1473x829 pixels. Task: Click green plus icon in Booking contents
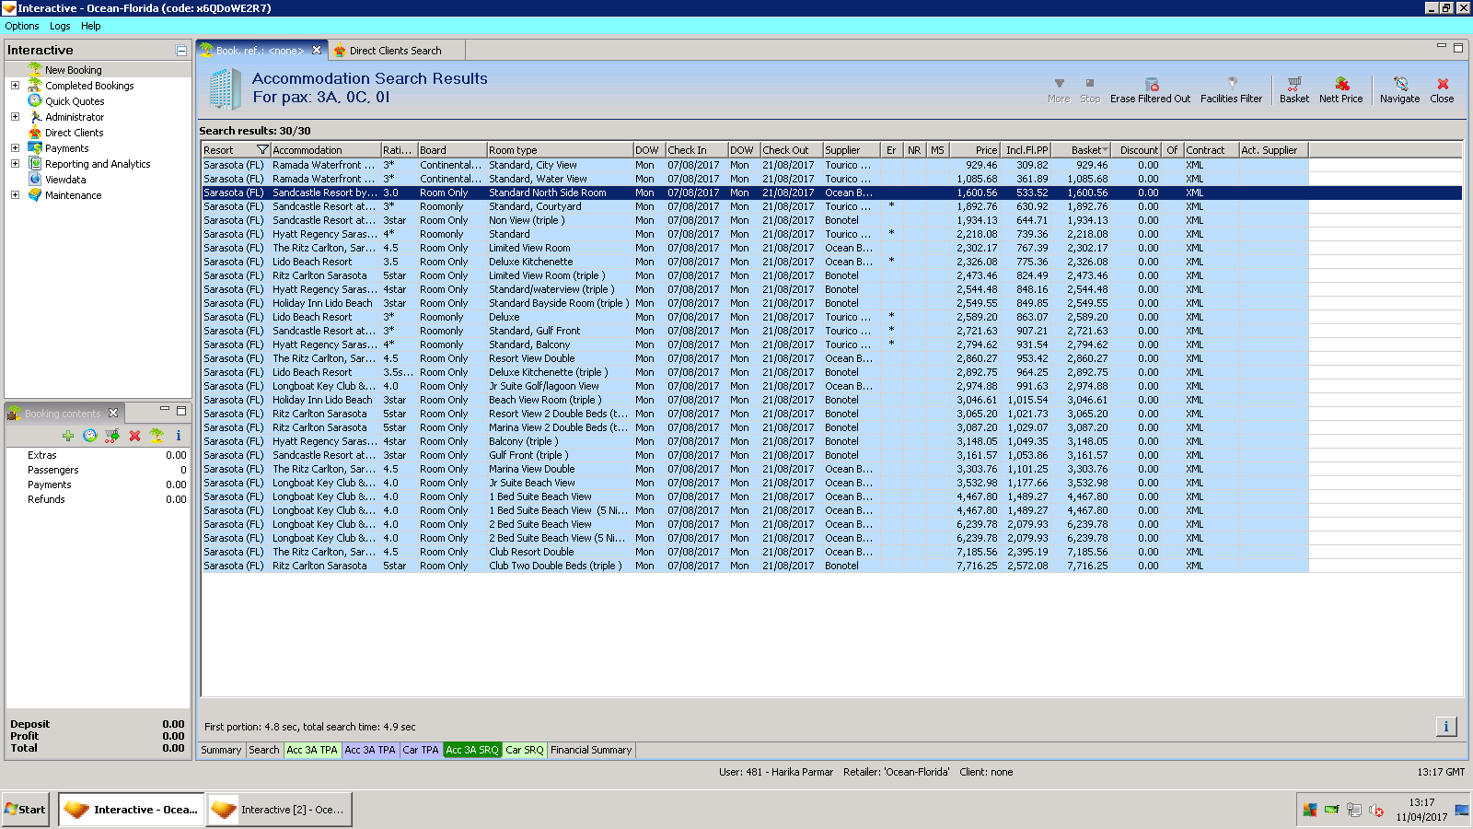68,436
